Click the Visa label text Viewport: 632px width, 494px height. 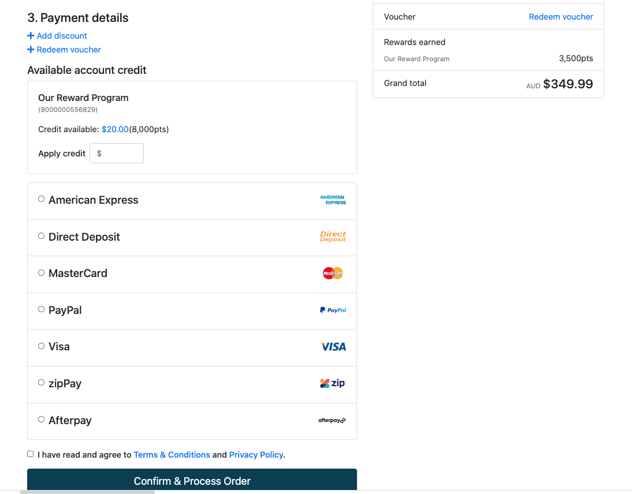(60, 347)
